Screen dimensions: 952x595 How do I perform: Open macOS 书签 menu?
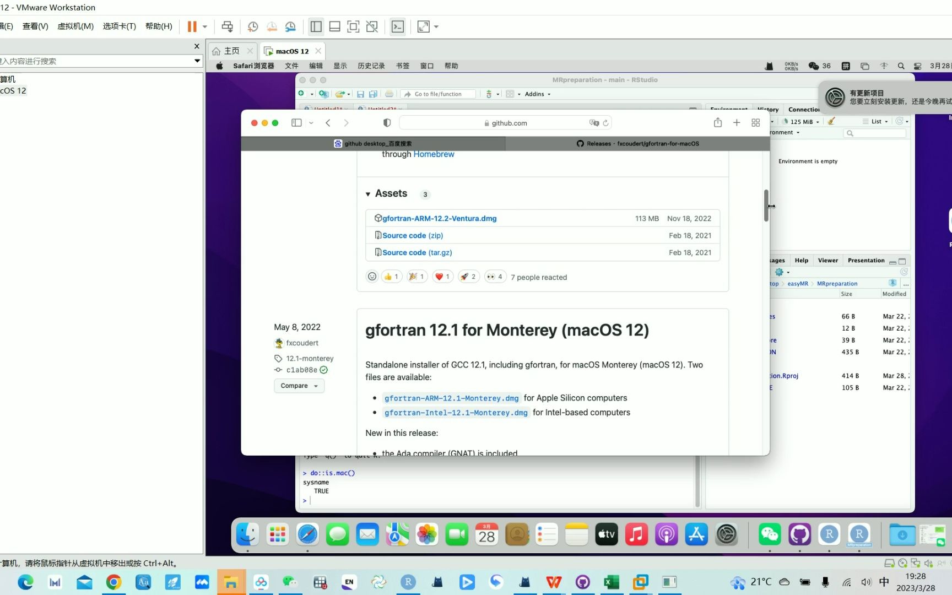tap(403, 66)
